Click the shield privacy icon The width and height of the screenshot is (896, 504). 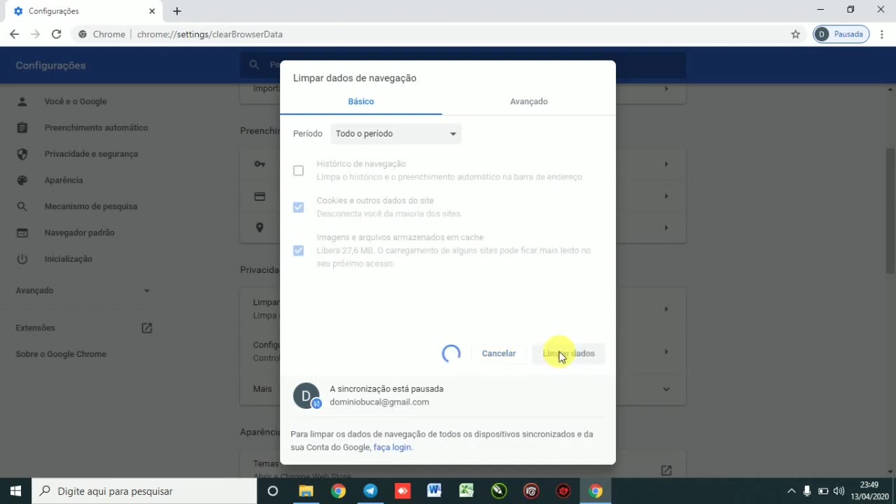22,154
